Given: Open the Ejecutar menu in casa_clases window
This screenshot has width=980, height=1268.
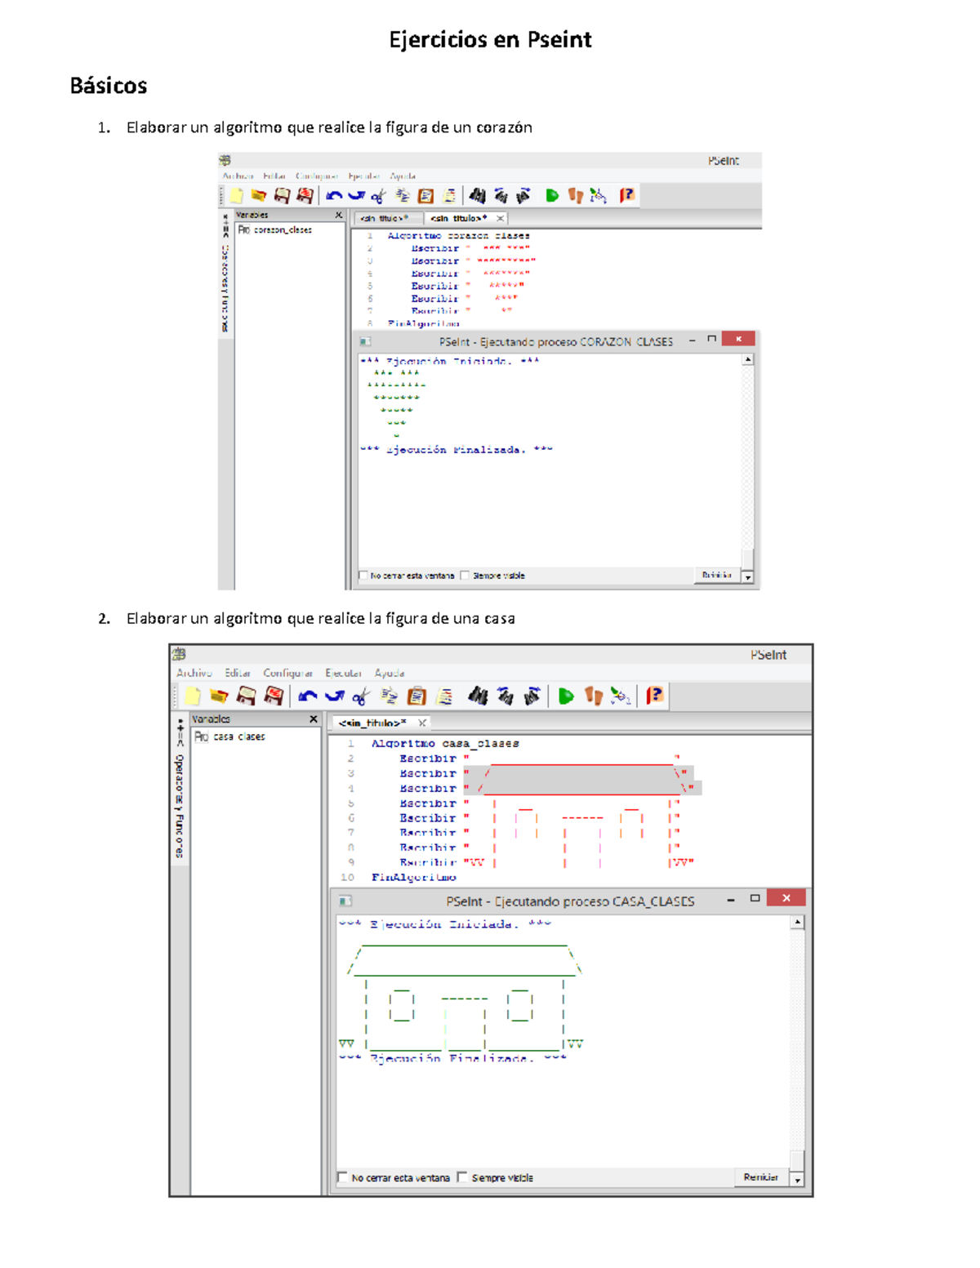Looking at the screenshot, I should click(343, 673).
